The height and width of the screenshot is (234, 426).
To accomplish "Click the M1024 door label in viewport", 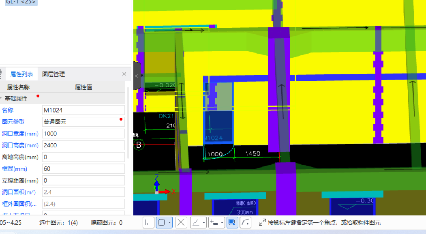I will [213, 138].
